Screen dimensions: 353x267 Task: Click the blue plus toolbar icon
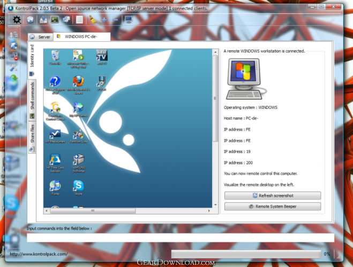[104, 20]
